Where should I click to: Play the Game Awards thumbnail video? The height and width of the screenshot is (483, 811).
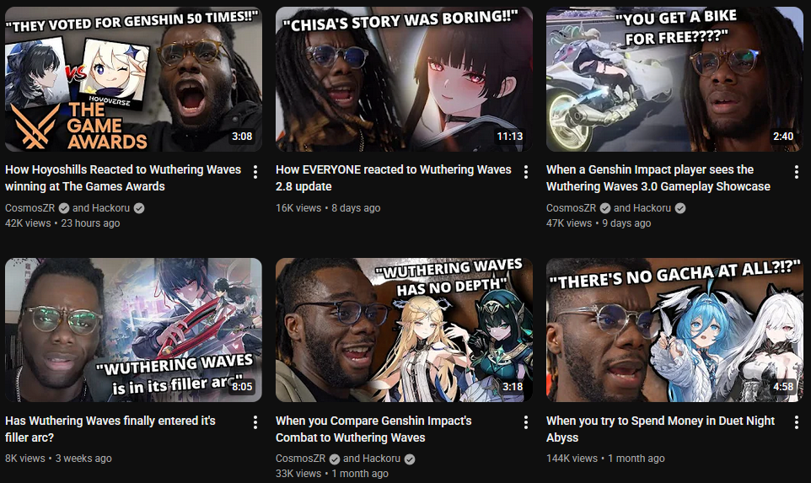pos(133,79)
